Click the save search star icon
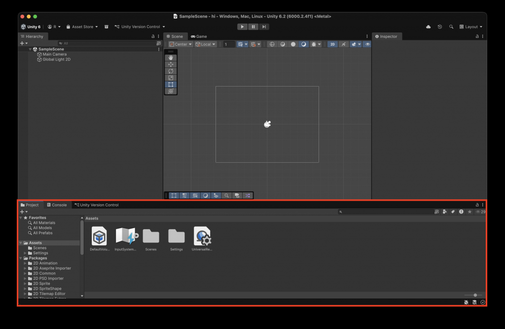The image size is (505, 329). click(x=469, y=212)
